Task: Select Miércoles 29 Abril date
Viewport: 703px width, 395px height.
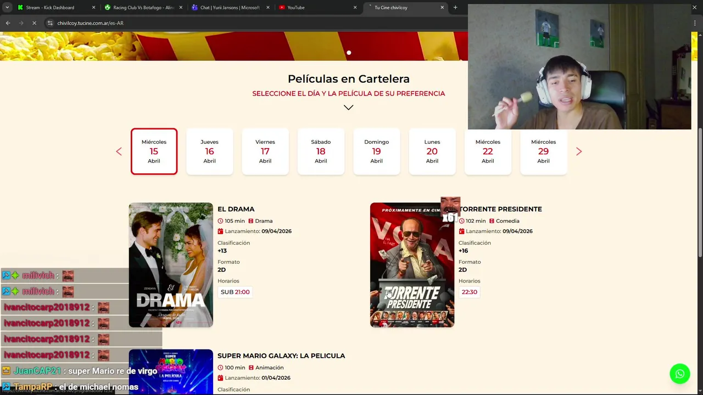Action: pos(543,151)
